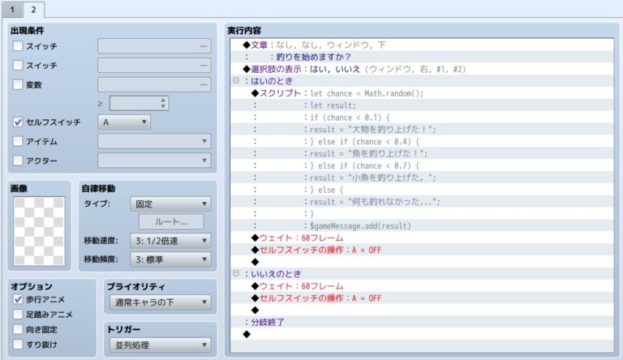Select event page tab 2
Screen dimensions: 623x360
coord(33,10)
